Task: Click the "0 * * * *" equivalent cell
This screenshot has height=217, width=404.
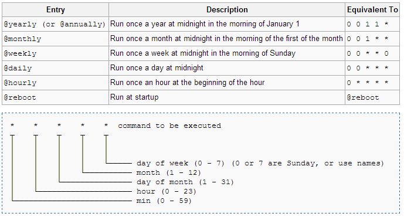Action: (x=372, y=83)
